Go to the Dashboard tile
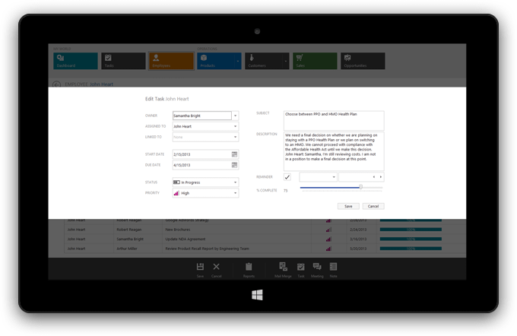Screen dimensions: 517x336 [75, 61]
